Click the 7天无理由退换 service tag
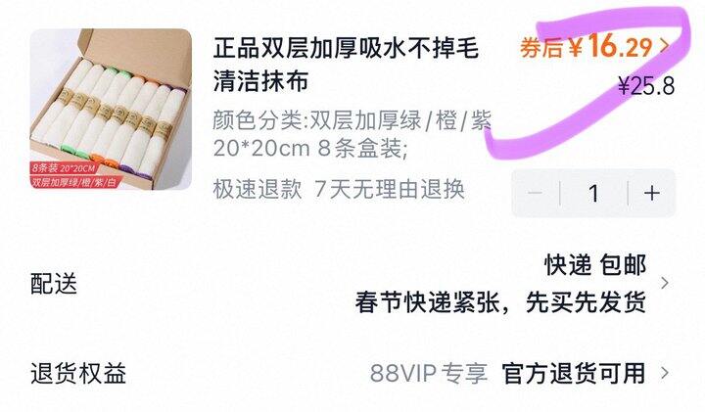This screenshot has height=412, width=705. pos(390,189)
